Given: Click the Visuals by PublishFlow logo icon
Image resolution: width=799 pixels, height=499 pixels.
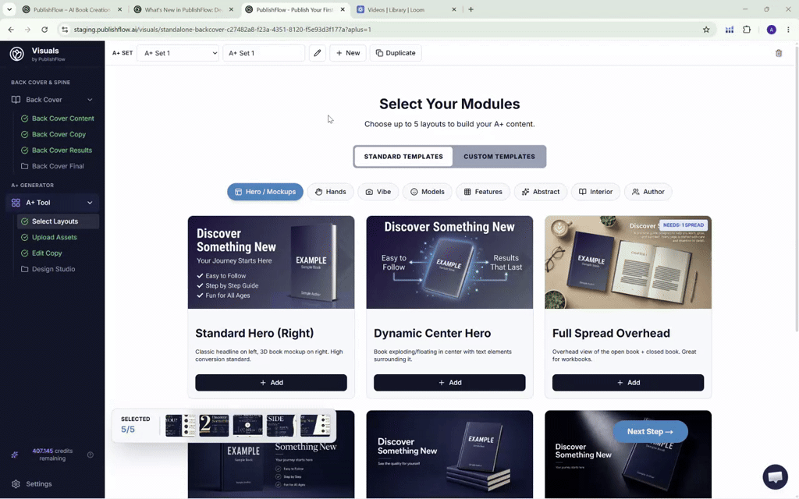Looking at the screenshot, I should coord(17,54).
